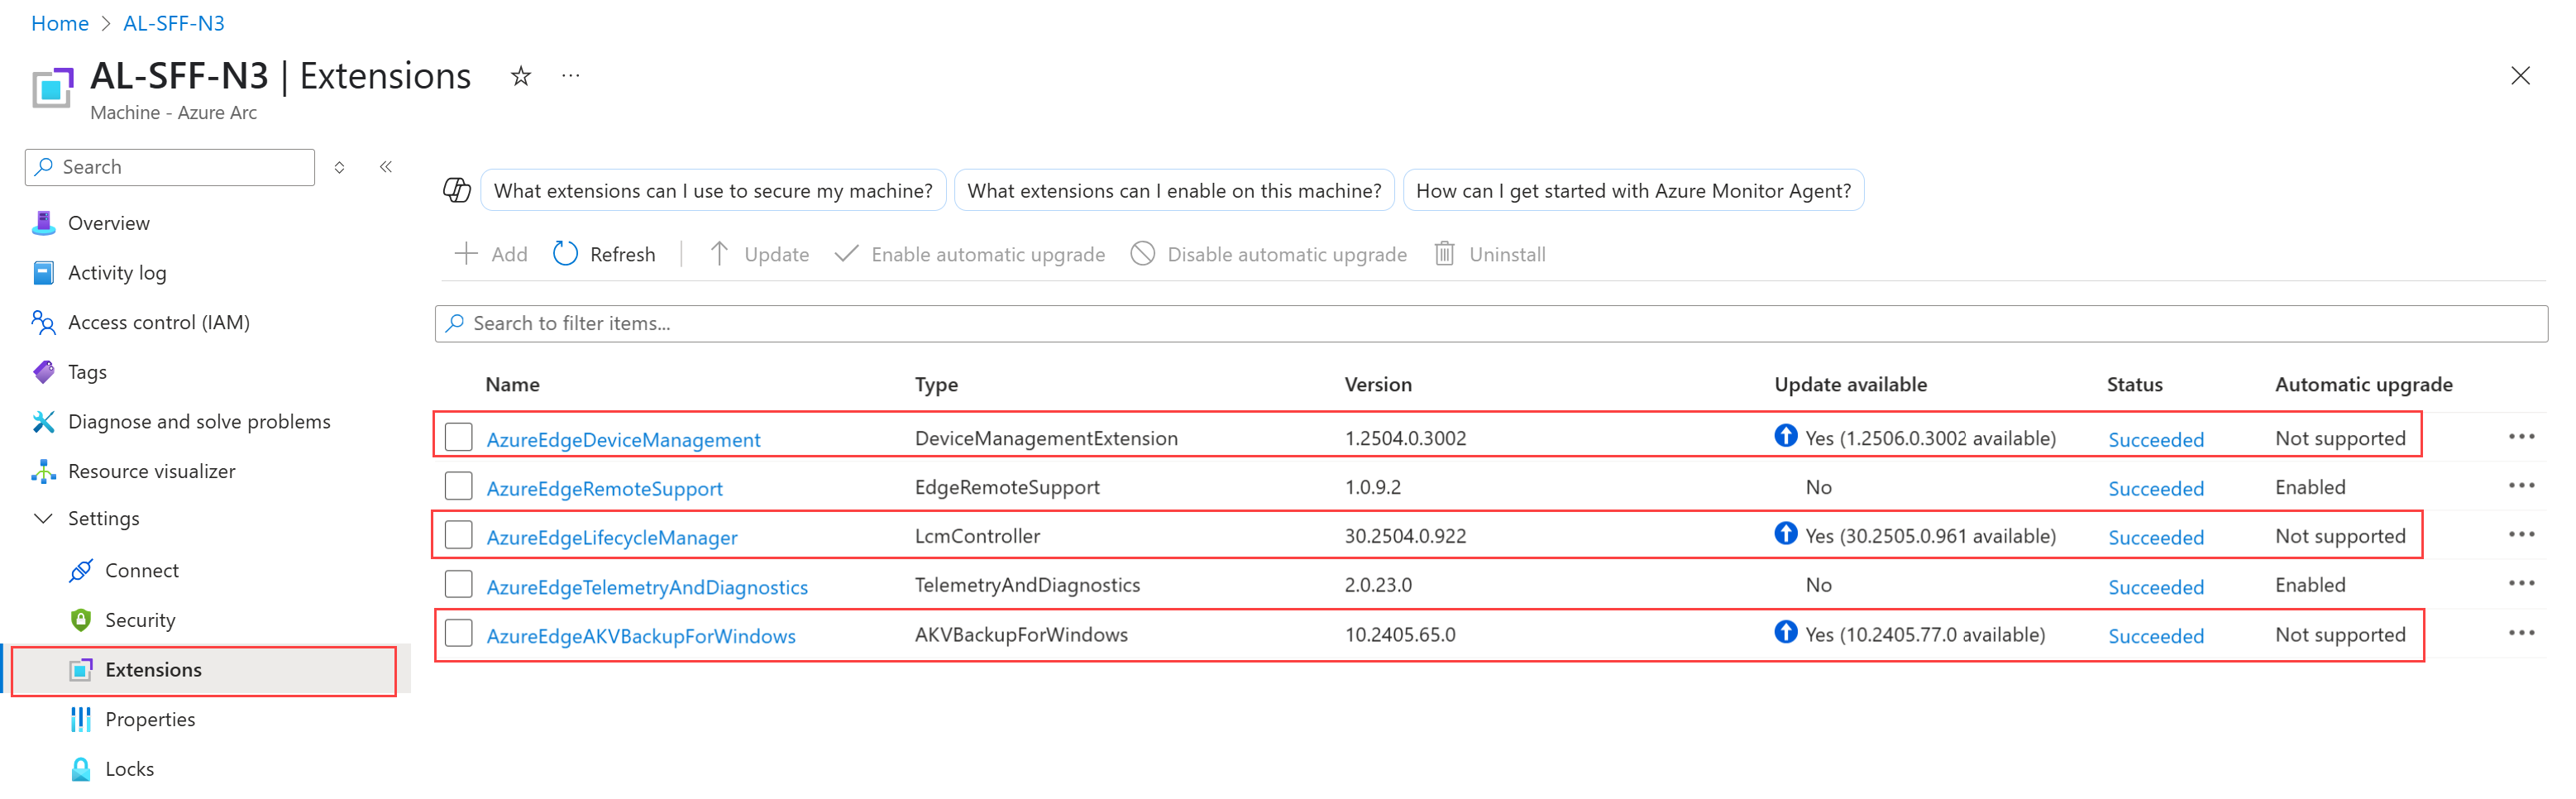Image resolution: width=2576 pixels, height=799 pixels.
Task: Go to the Activity log page
Action: pos(117,273)
